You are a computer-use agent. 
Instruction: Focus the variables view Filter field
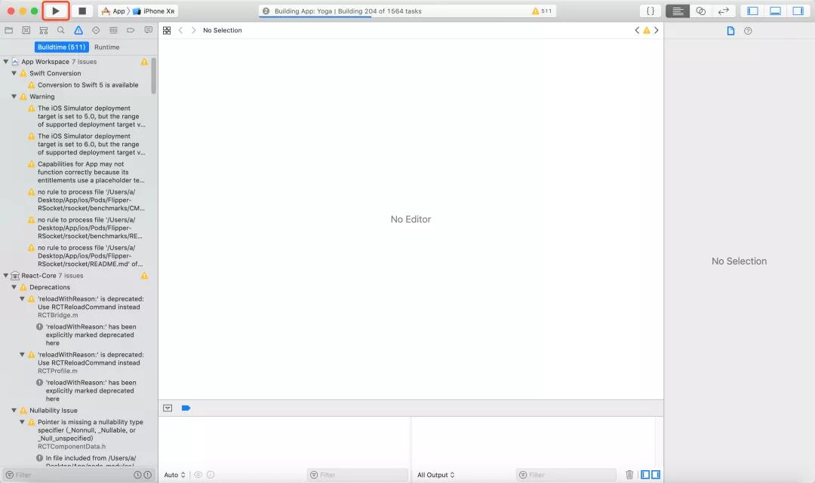tap(358, 475)
